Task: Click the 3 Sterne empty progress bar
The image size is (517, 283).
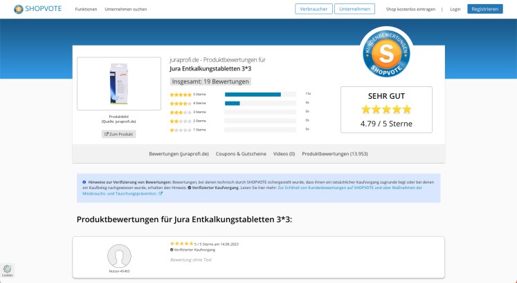Action: (260, 112)
